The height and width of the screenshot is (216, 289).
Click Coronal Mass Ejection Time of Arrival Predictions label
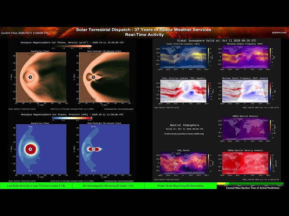pyautogui.click(x=253, y=188)
